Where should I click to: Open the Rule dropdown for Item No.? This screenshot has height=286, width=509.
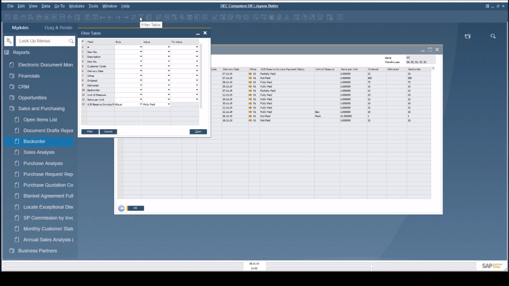[x=141, y=52]
